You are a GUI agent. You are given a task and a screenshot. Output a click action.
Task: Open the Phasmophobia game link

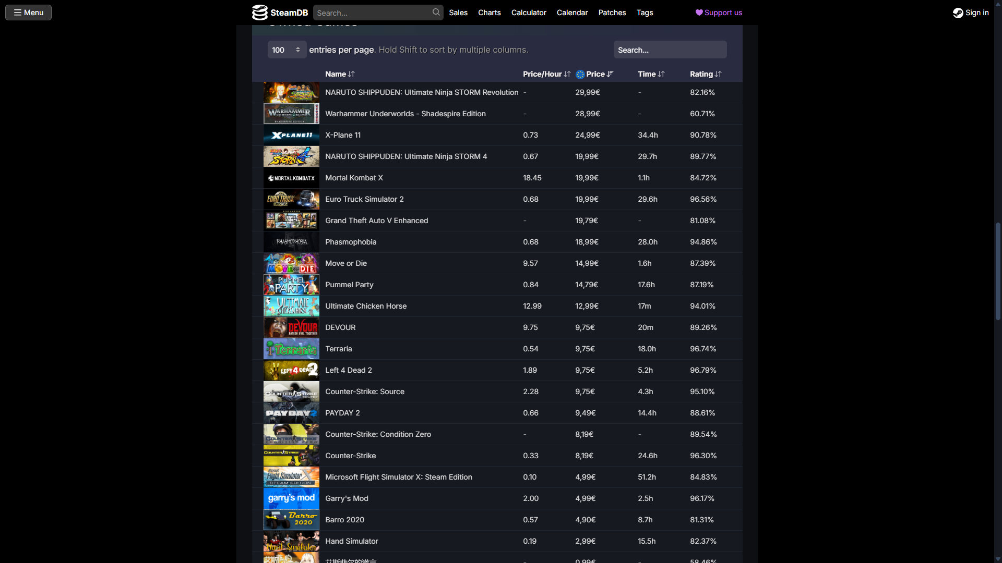pos(351,242)
